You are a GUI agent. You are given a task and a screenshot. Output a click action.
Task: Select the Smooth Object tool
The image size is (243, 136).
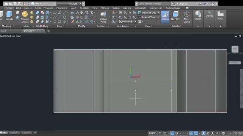tap(25, 17)
